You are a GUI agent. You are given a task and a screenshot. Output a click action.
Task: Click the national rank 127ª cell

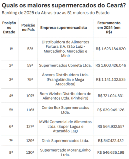coord(30,126)
